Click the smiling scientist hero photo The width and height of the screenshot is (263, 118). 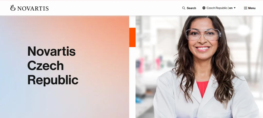click(199, 67)
